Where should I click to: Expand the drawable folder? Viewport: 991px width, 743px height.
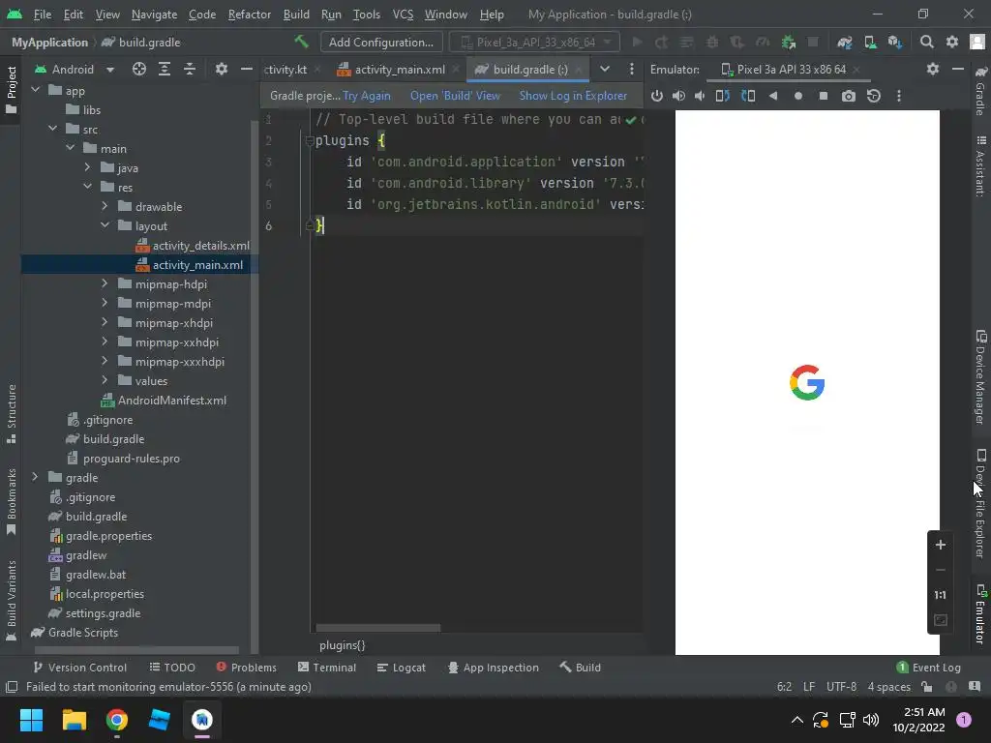[105, 206]
